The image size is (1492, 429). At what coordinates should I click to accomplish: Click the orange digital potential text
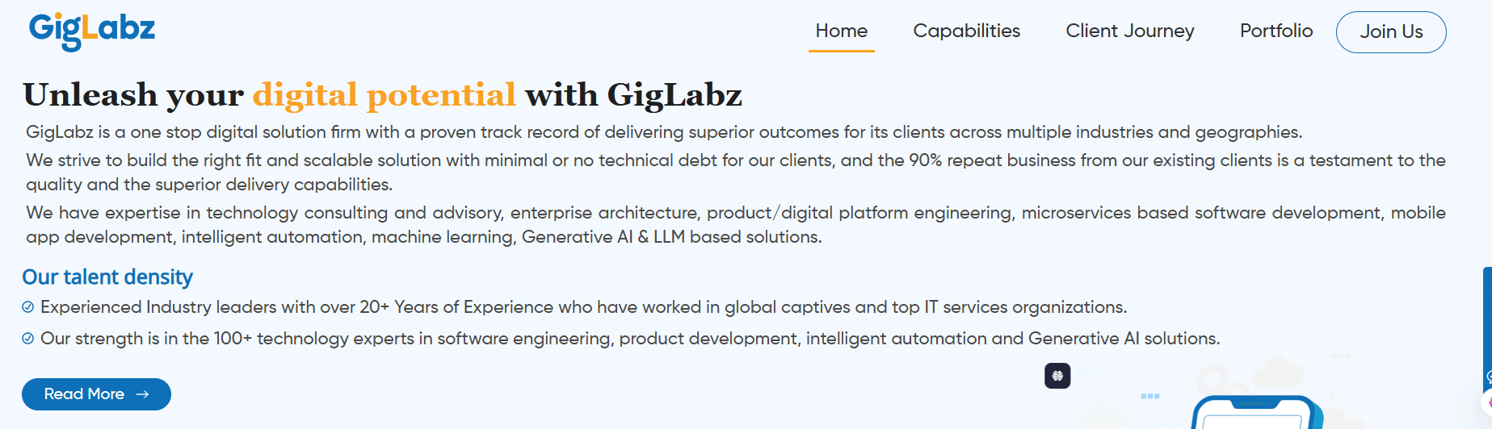pos(384,95)
